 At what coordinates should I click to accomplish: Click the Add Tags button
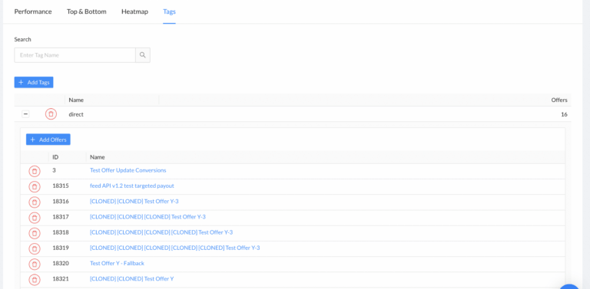(34, 82)
